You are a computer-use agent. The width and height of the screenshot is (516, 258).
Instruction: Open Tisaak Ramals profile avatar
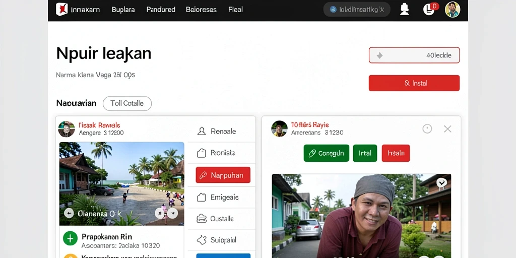tap(67, 129)
